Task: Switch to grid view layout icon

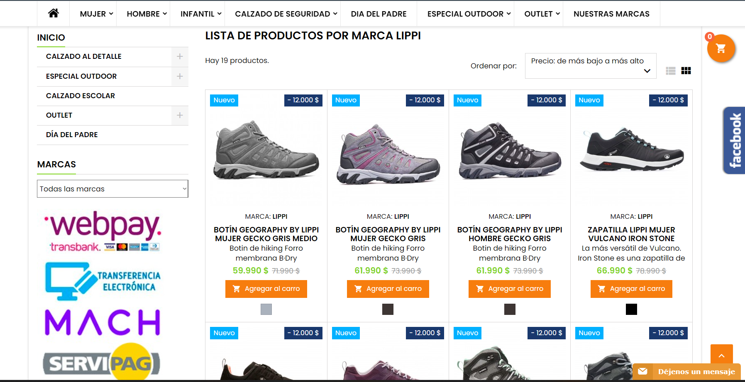Action: [x=686, y=71]
